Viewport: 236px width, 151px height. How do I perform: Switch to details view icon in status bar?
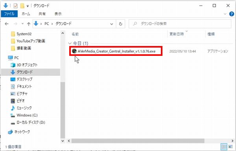pos(224,147)
